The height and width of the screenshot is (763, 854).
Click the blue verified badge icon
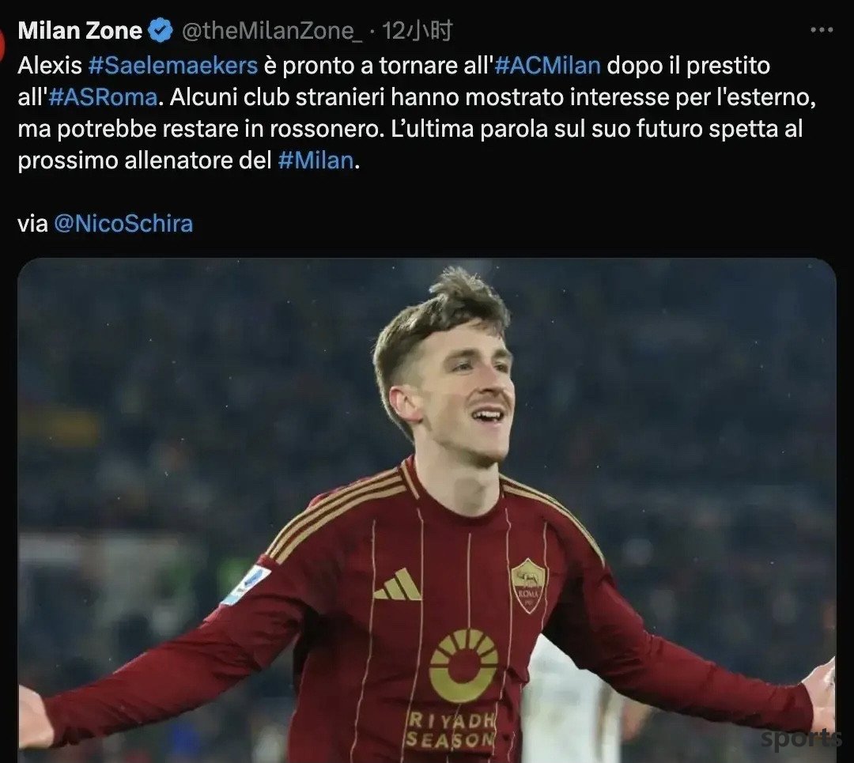(161, 30)
